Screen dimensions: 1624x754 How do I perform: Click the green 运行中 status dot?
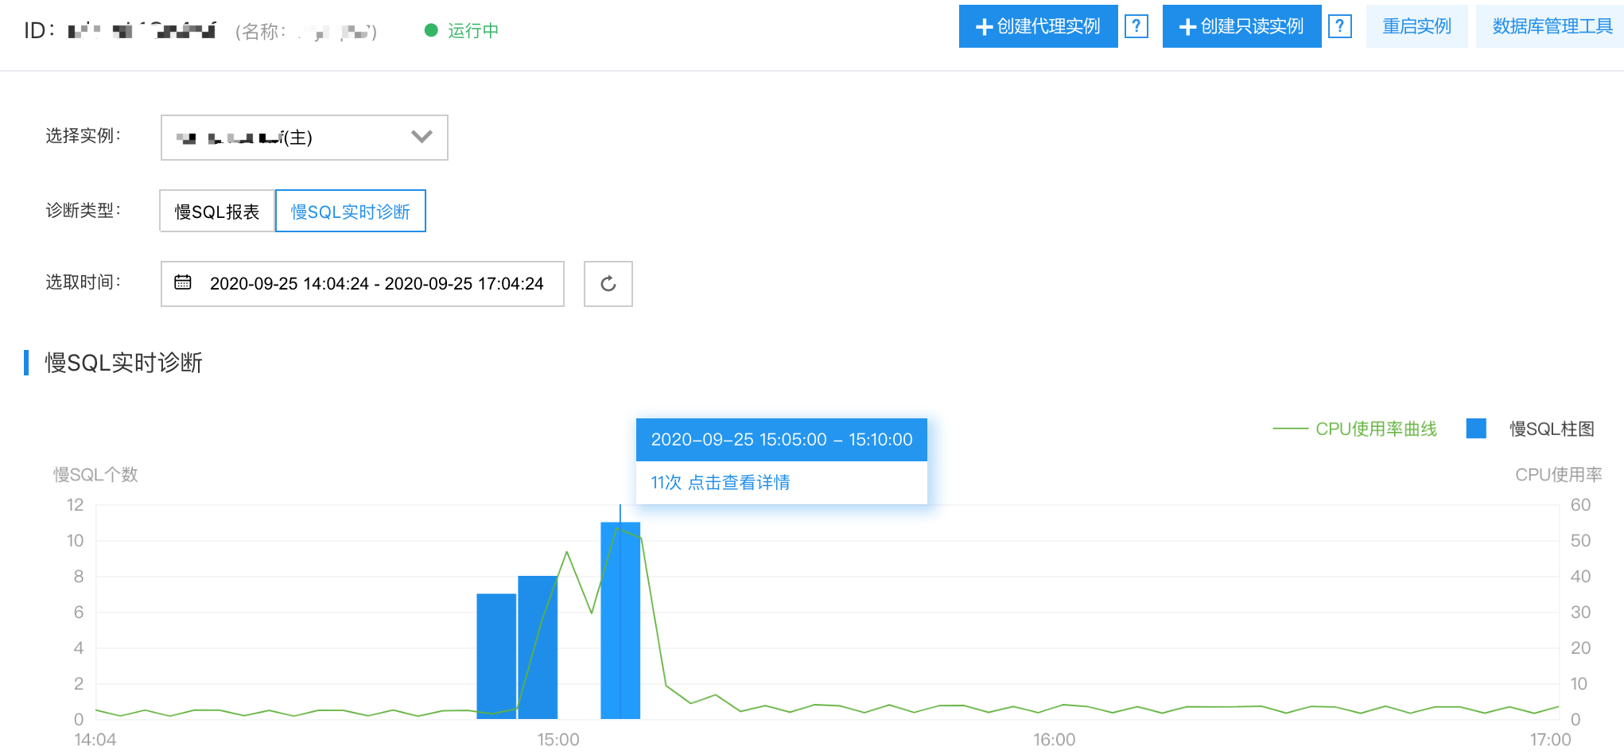click(x=431, y=30)
